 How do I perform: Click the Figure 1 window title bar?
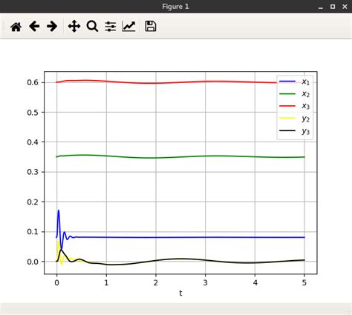(x=175, y=7)
